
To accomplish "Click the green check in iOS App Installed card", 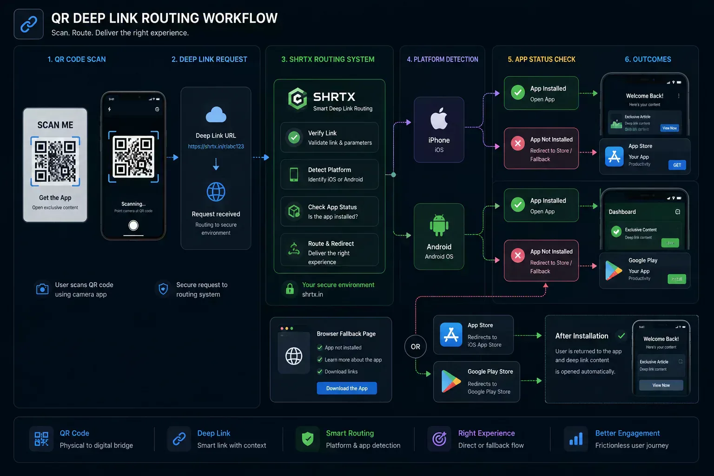I will (518, 93).
